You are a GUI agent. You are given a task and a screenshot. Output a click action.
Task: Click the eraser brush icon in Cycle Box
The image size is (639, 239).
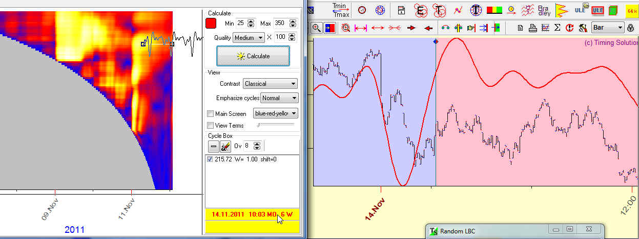[x=225, y=147]
